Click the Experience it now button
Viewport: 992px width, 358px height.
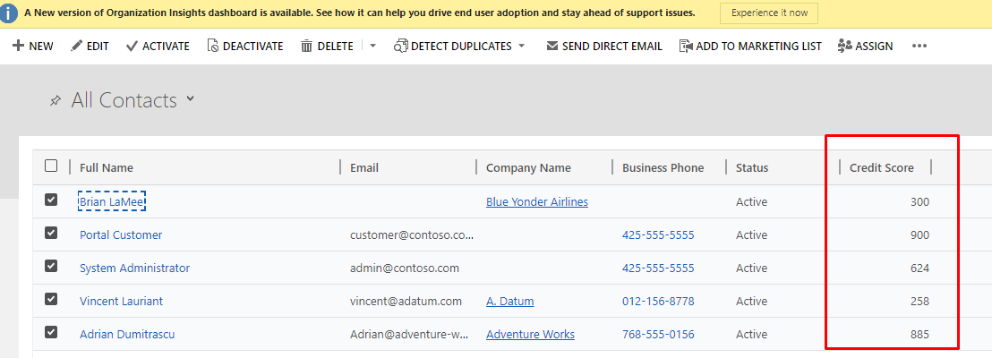tap(768, 13)
